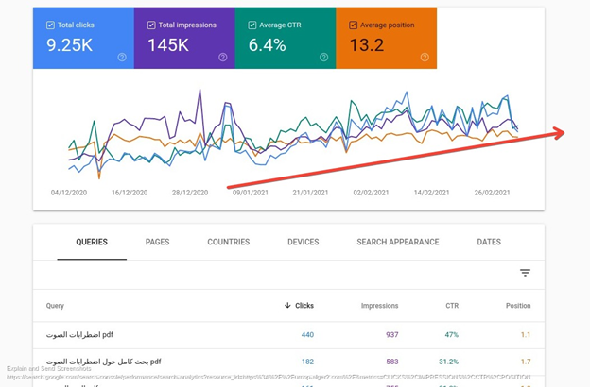The height and width of the screenshot is (387, 590).
Task: Sort table by Impressions column
Action: (x=379, y=306)
